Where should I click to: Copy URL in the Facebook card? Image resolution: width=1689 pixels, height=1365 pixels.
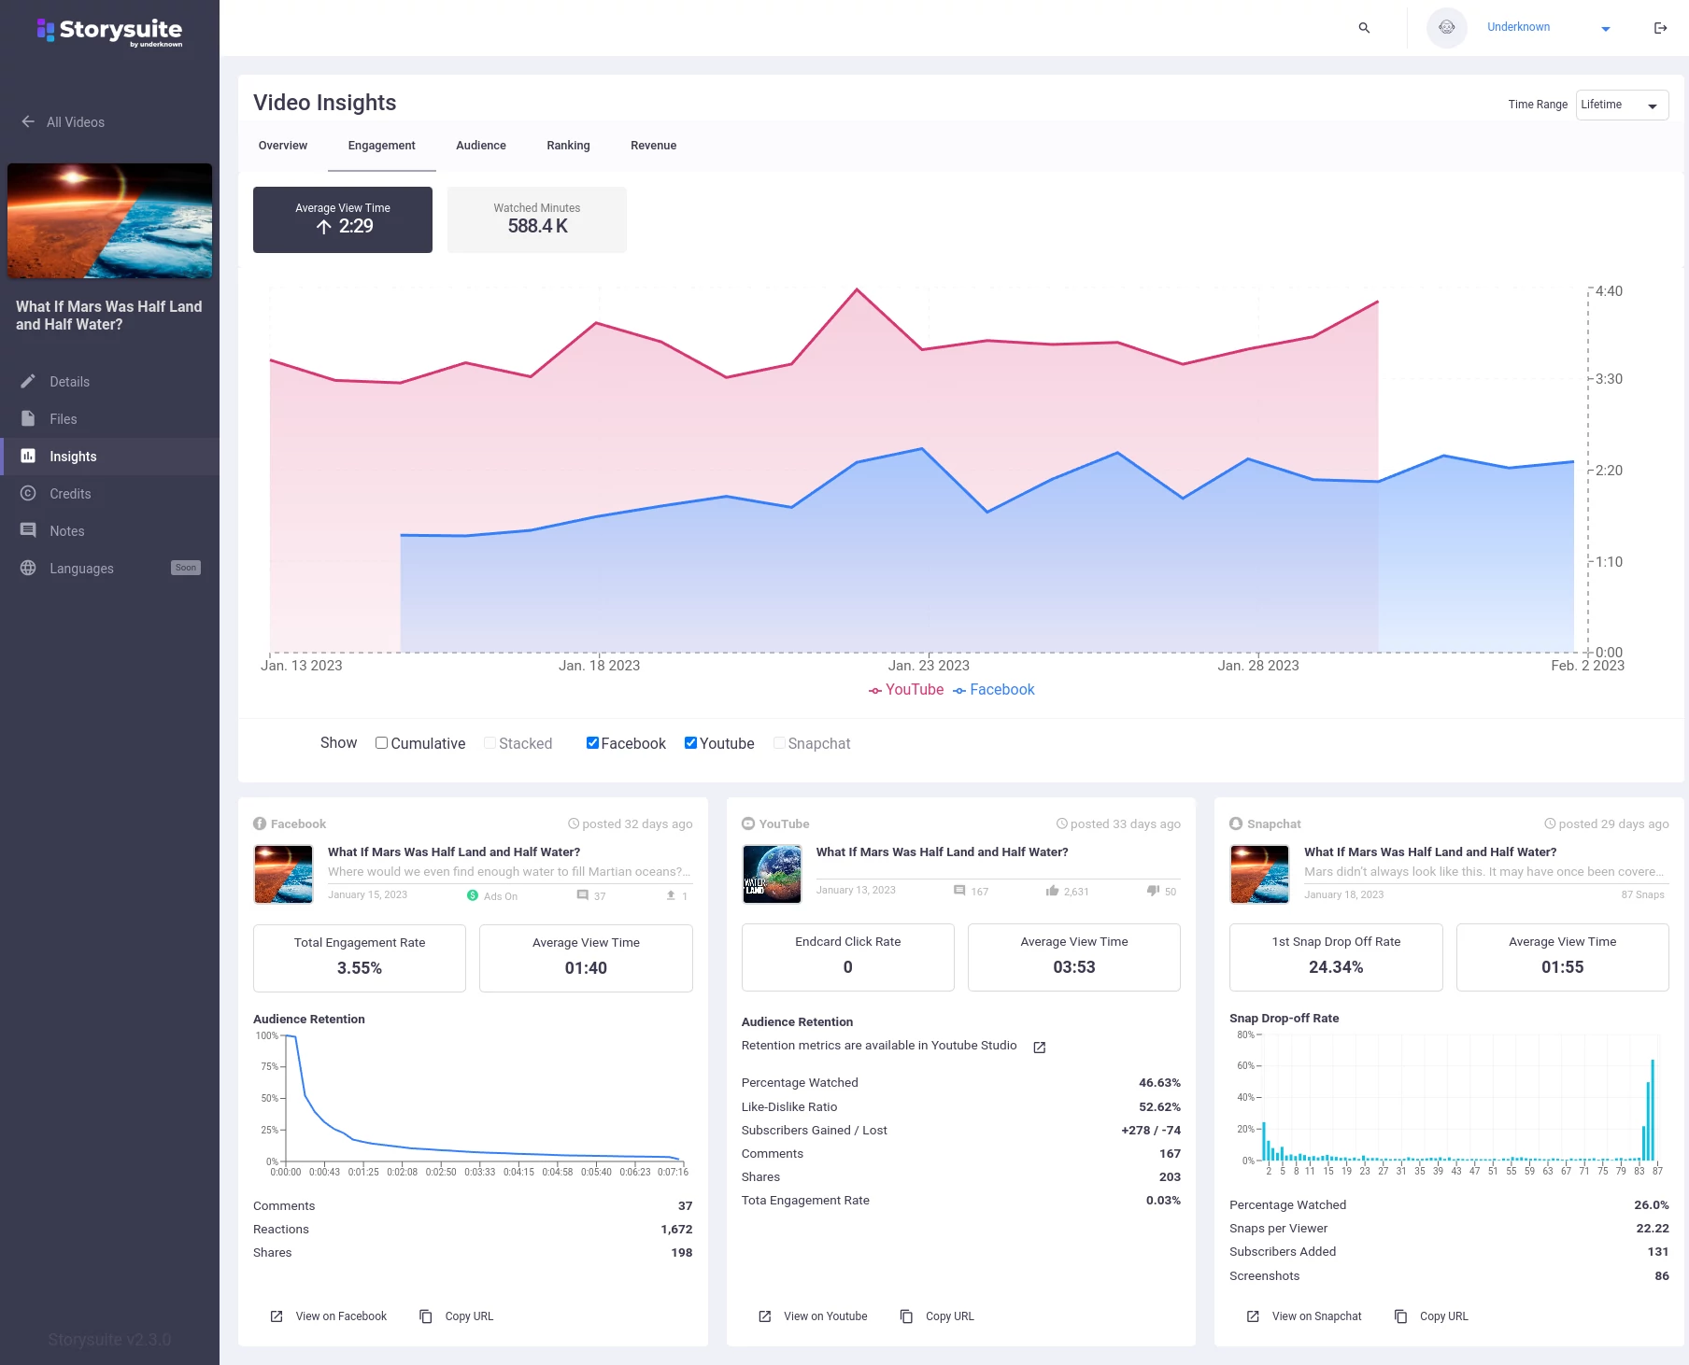pos(469,1316)
